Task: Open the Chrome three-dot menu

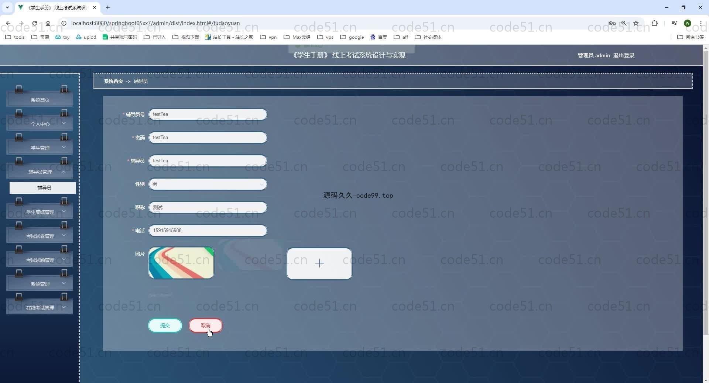Action: [701, 23]
